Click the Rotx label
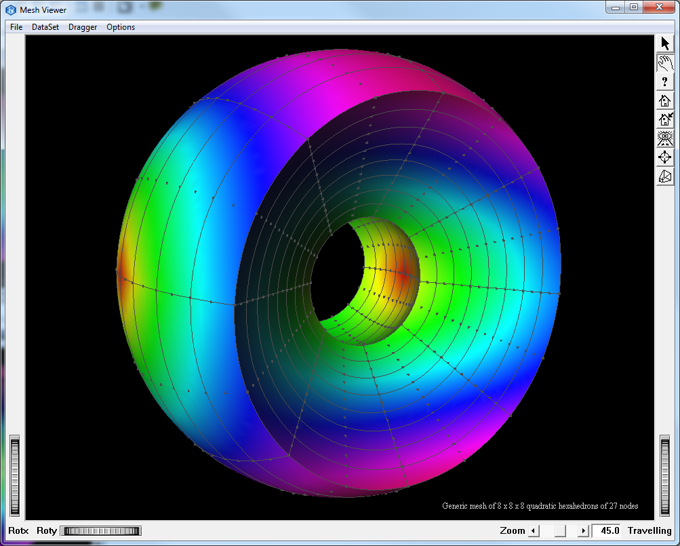680x546 pixels. (x=18, y=531)
